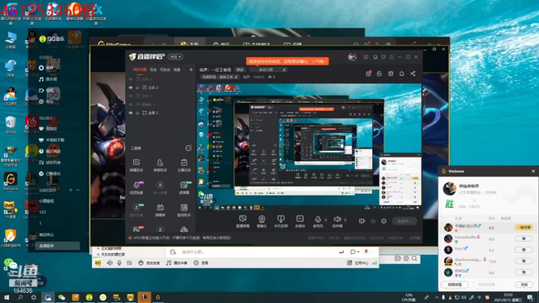Show the 文本 1 source layer
This screenshot has width=539, height=303.
coord(131,96)
